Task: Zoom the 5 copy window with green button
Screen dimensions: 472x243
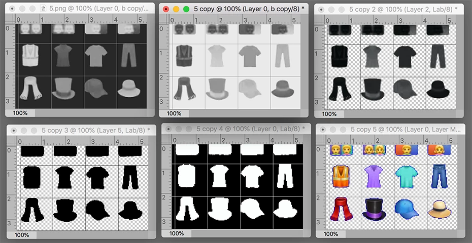Action: 186,9
